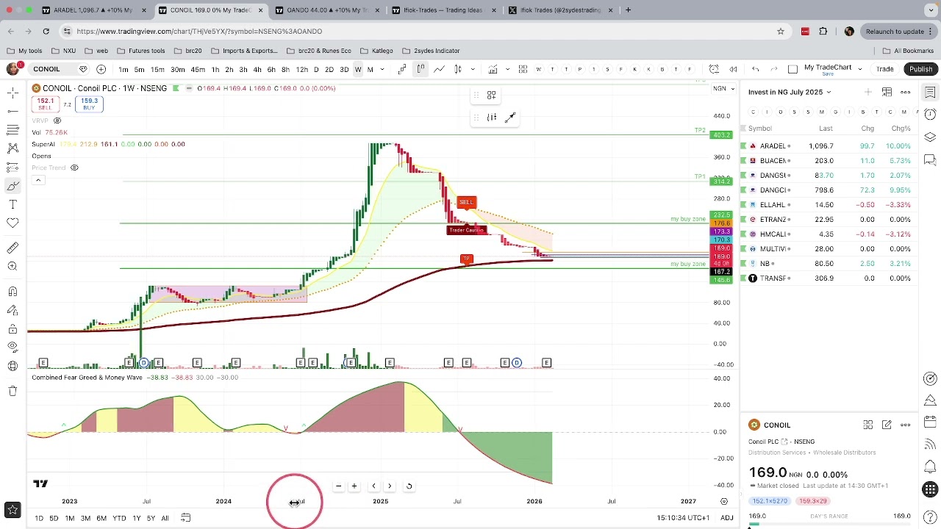Viewport: 941px width, 529px height.
Task: Toggle the favorites star at bottom left
Action: tap(12, 509)
